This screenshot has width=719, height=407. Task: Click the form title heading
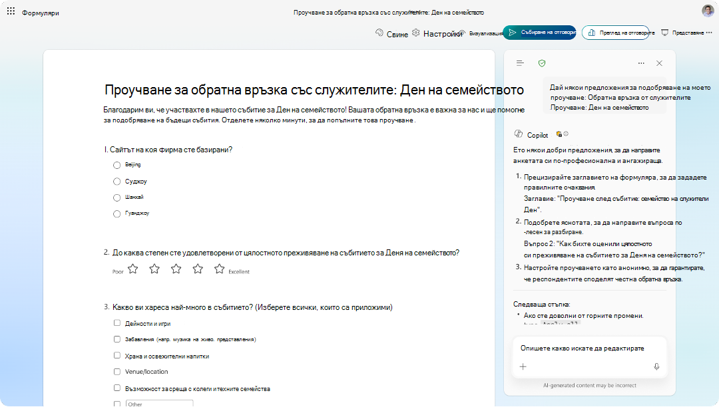coord(314,90)
